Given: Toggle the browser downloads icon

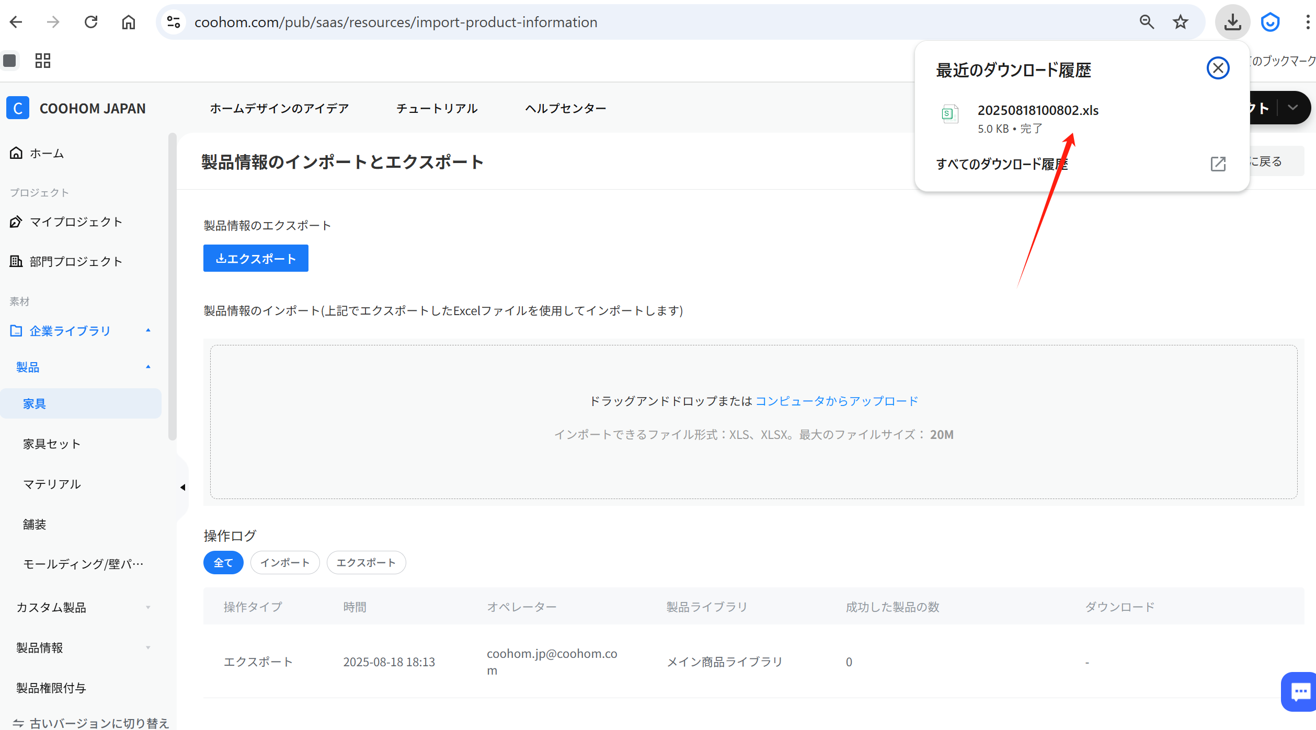Looking at the screenshot, I should (x=1232, y=22).
